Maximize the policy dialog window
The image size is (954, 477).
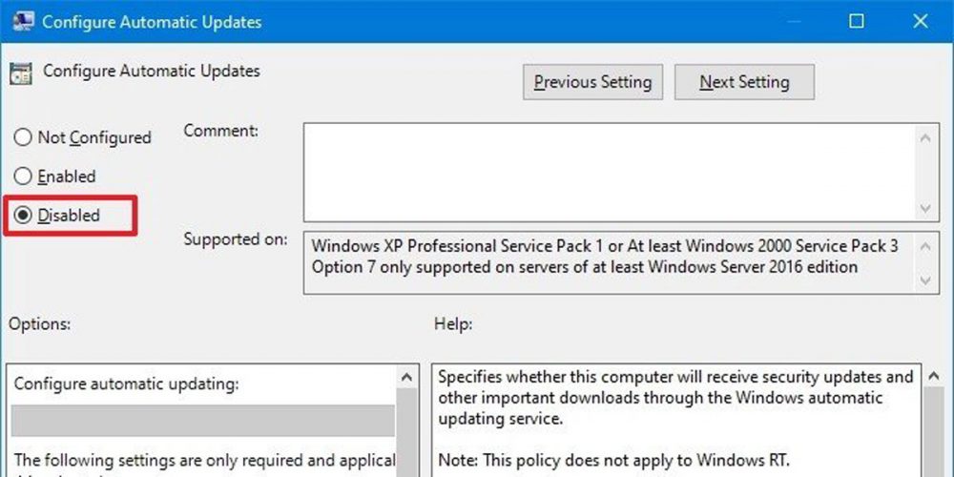pos(857,21)
